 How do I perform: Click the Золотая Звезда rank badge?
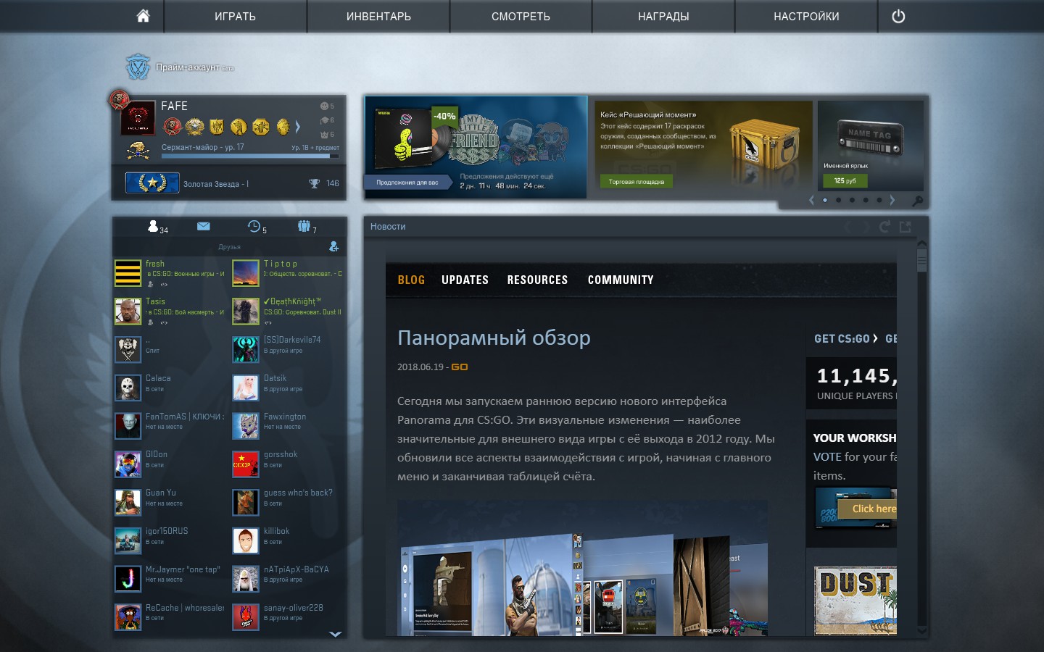pos(152,183)
